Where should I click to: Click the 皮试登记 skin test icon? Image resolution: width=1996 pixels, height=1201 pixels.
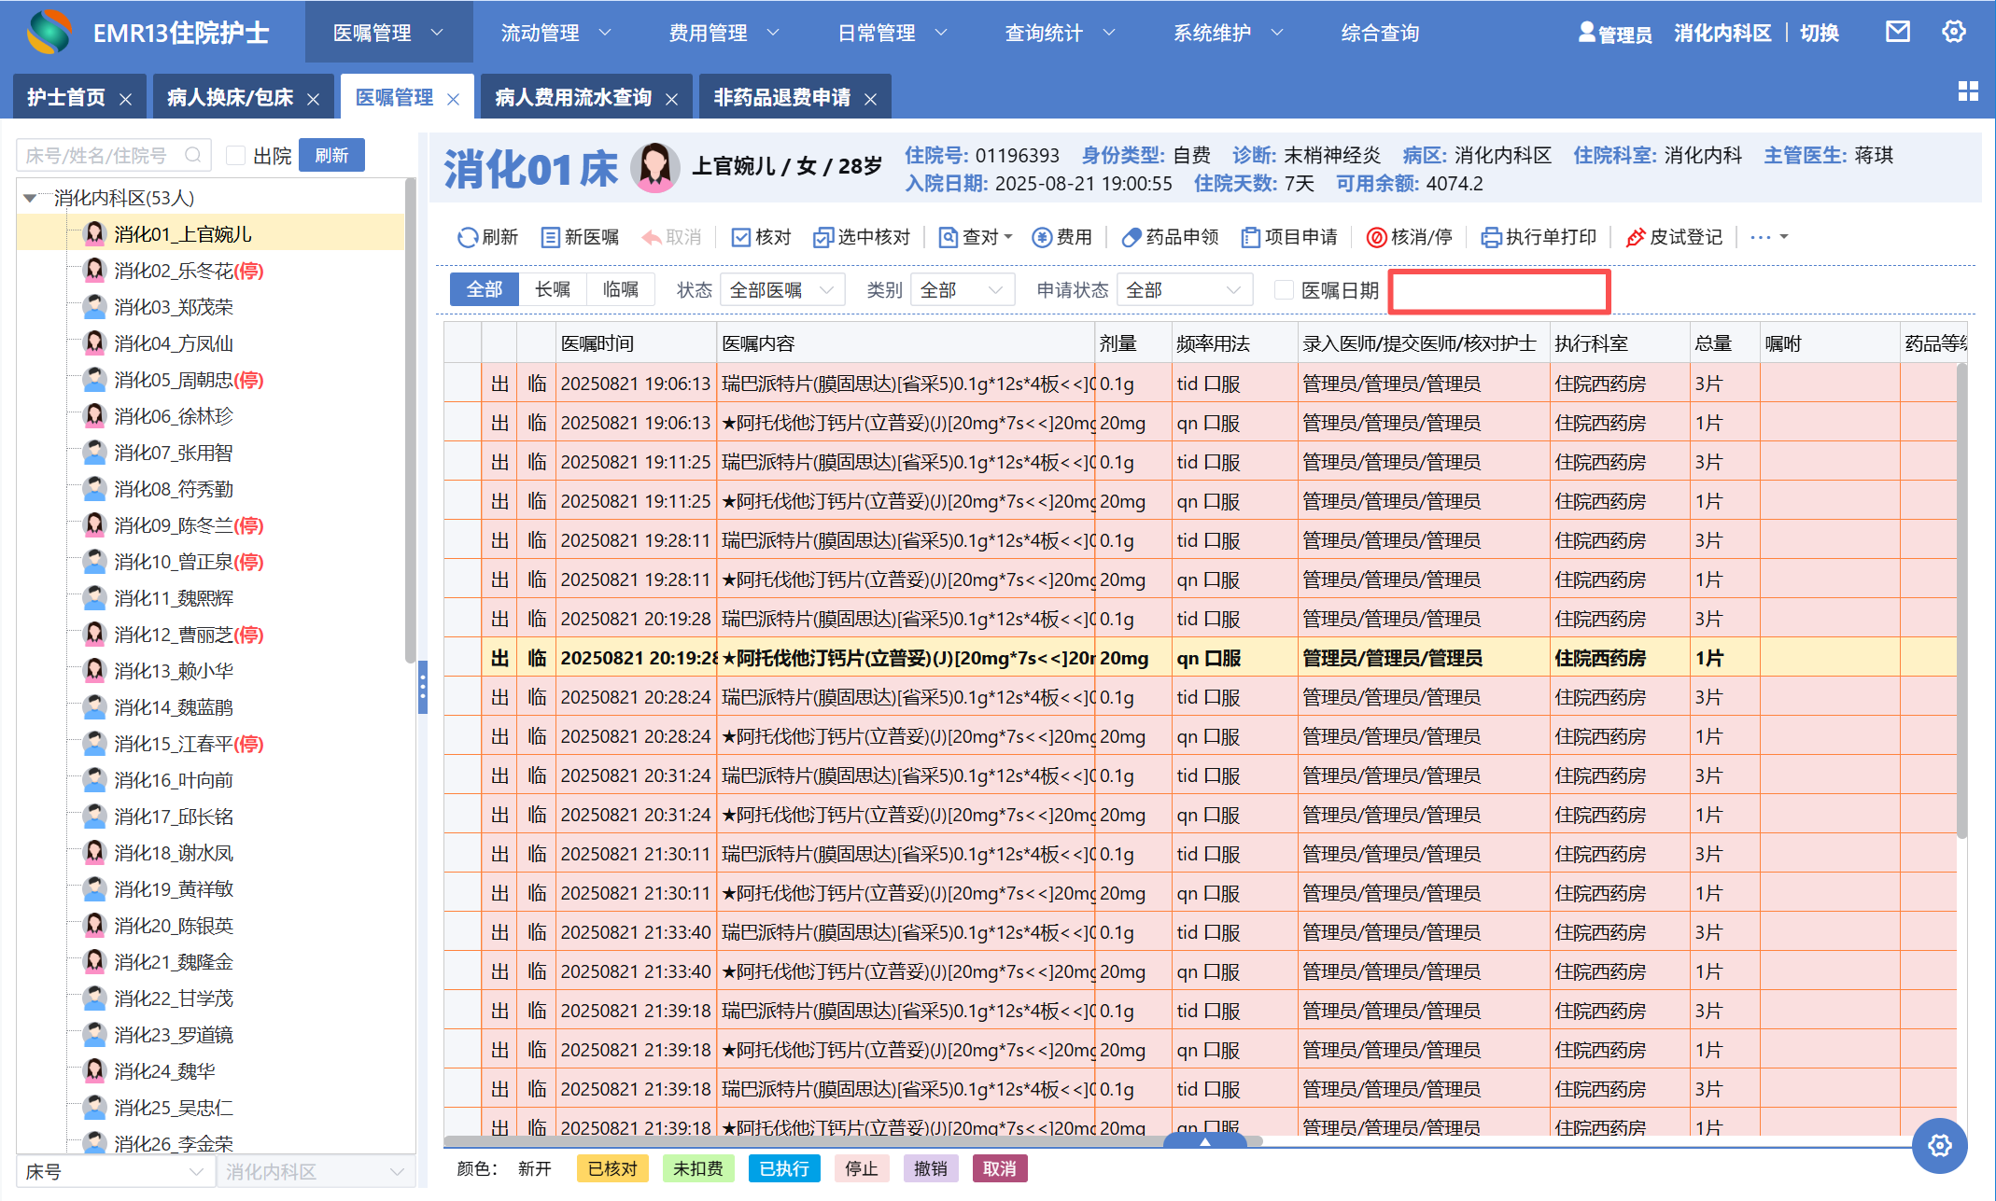pyautogui.click(x=1635, y=237)
